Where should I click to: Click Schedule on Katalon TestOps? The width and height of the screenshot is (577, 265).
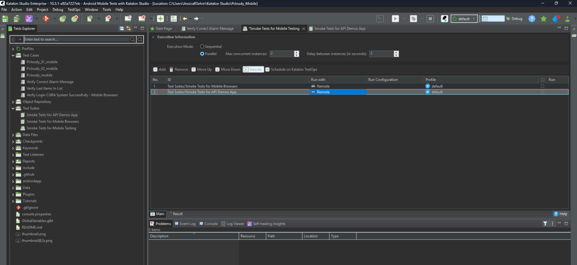coord(291,69)
